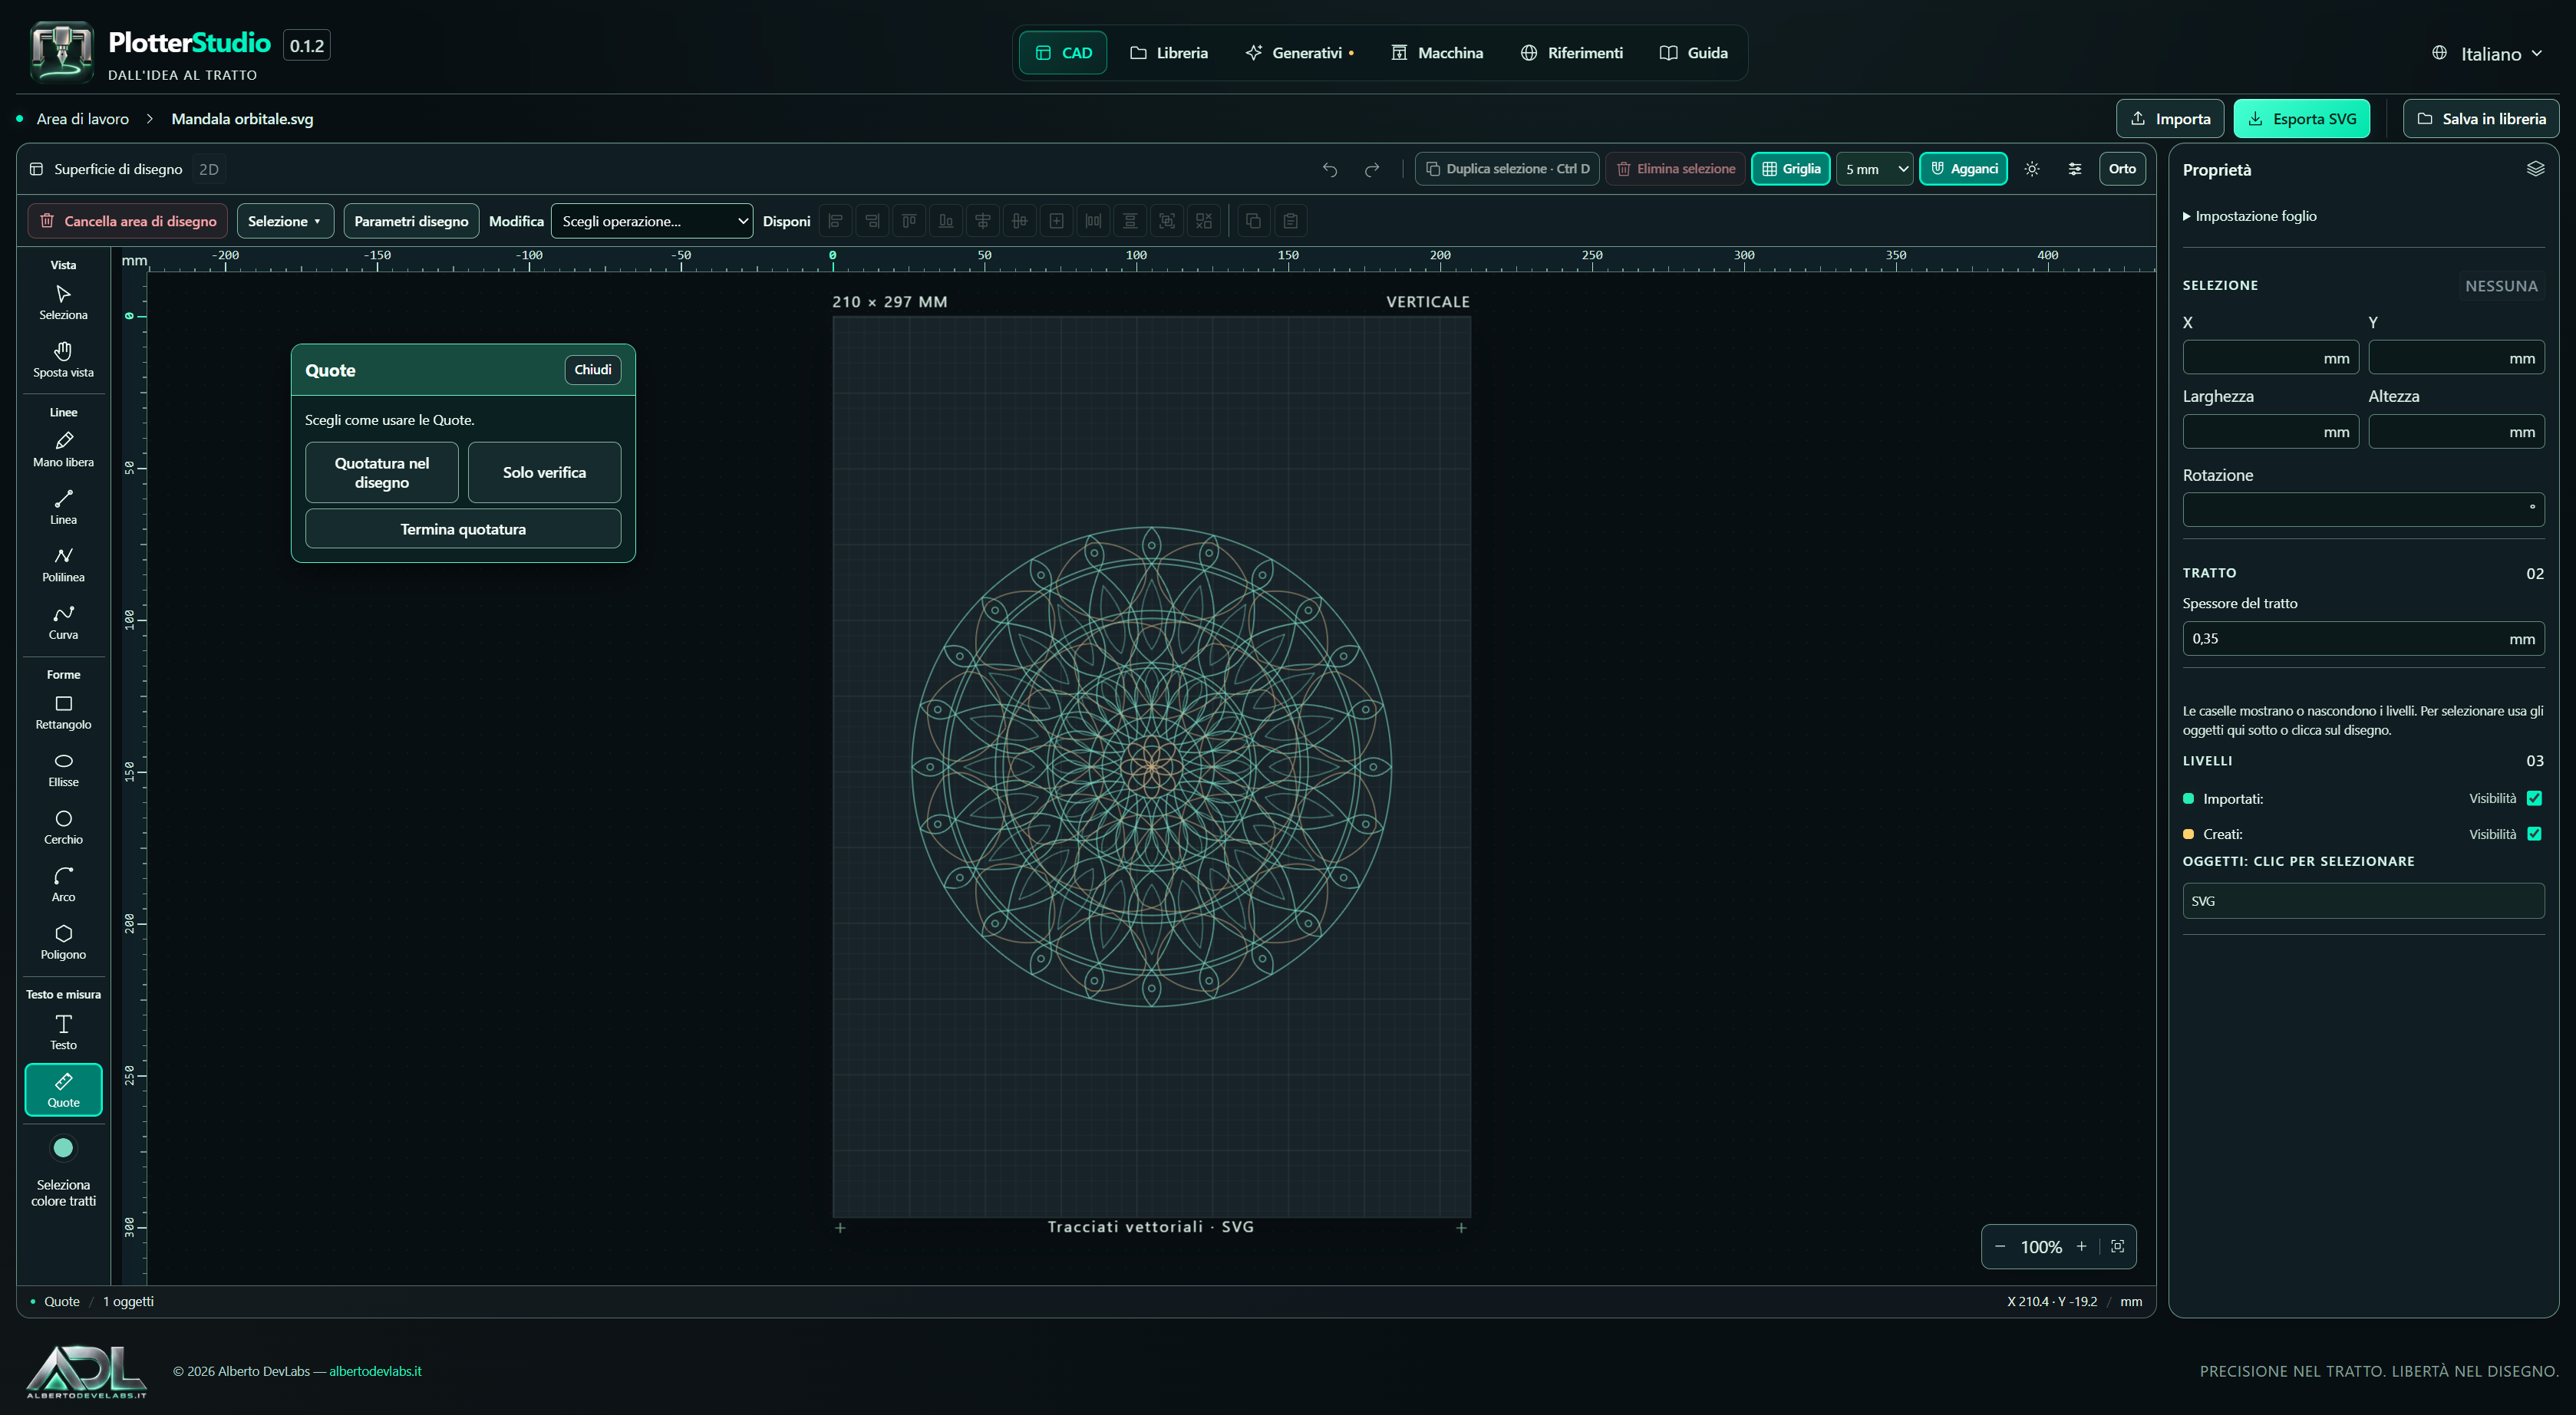Open the Scegli operazione dropdown
Screen dimensions: 2576x1415
(652, 221)
